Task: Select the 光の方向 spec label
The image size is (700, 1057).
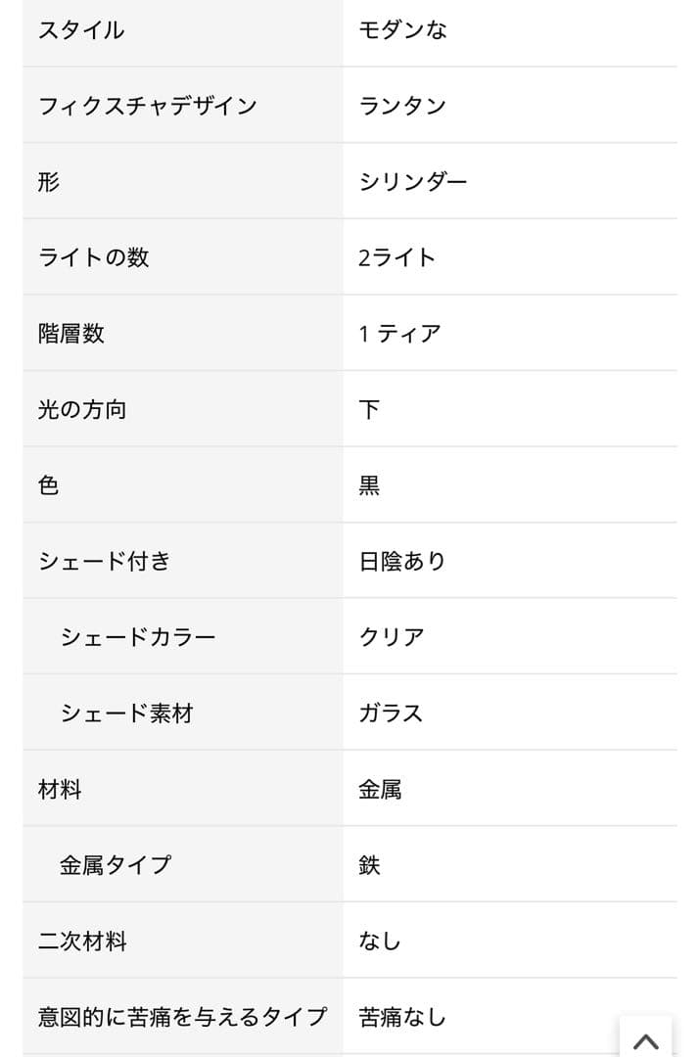Action: pyautogui.click(x=84, y=409)
